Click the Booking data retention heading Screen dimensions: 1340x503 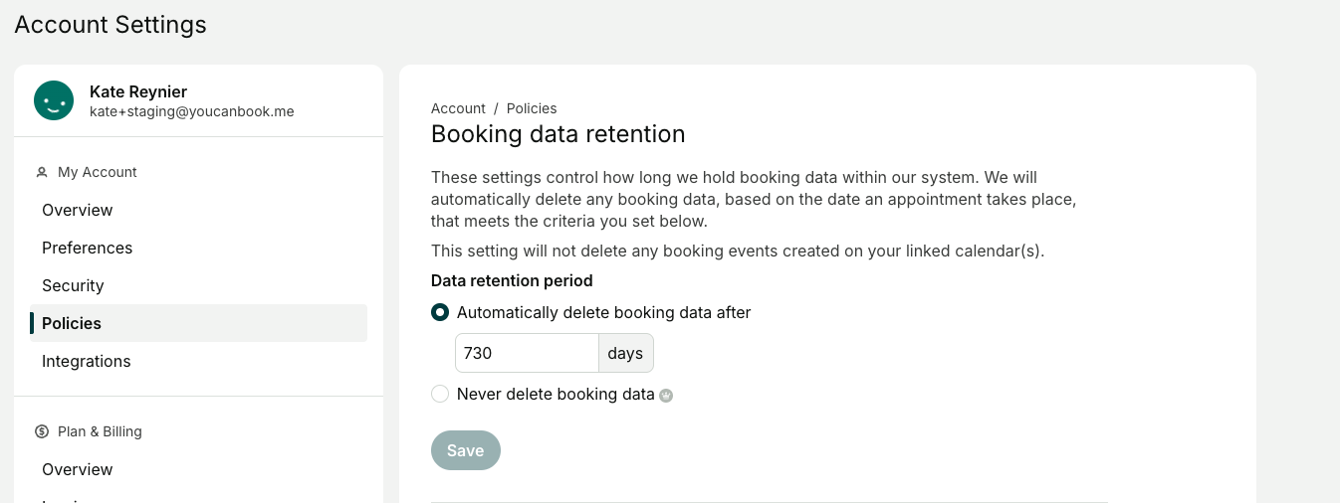pyautogui.click(x=558, y=134)
